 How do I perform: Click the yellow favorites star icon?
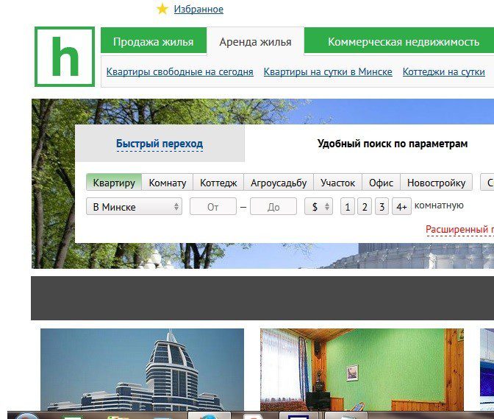(x=162, y=9)
